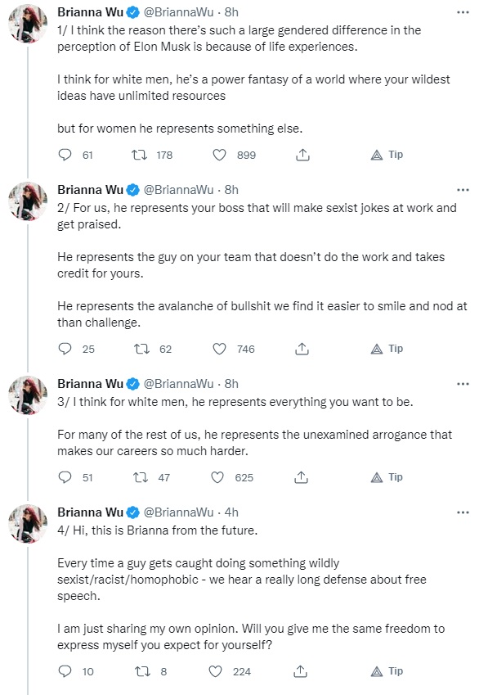
Task: Share the 2/ tweet about sexist jokes
Action: coord(302,349)
